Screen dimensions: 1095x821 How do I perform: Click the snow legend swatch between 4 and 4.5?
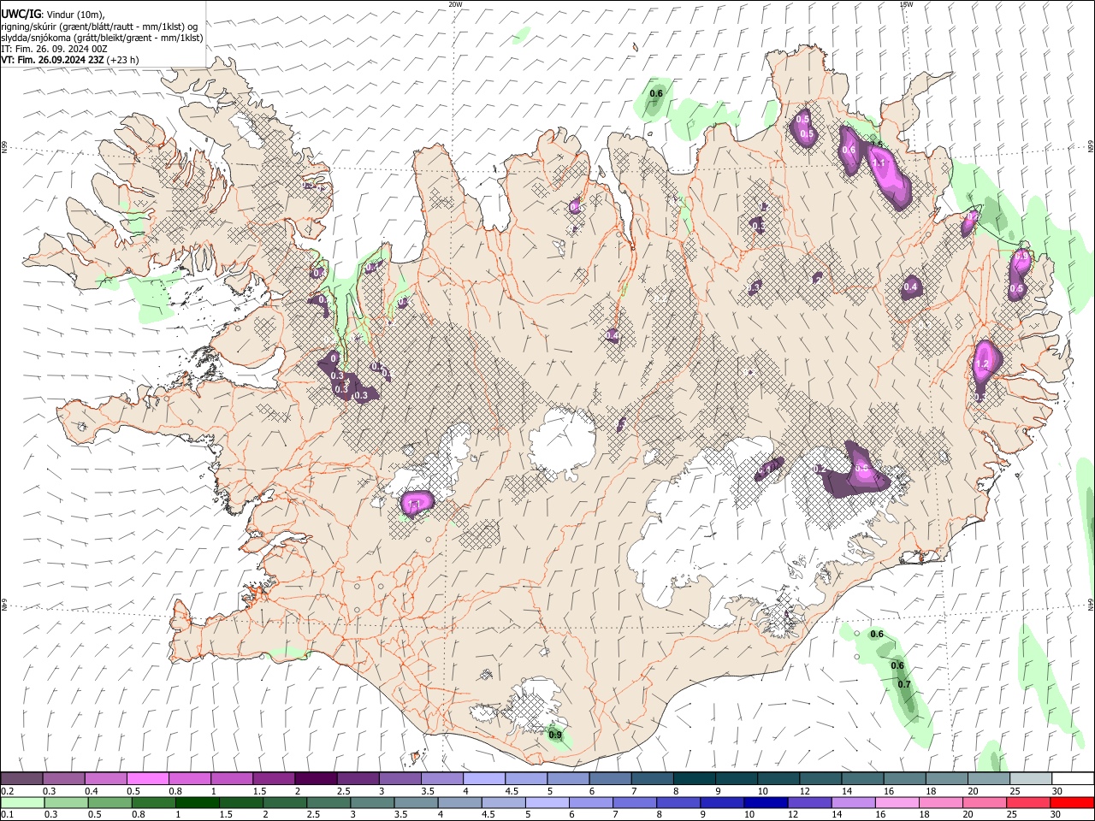483,778
